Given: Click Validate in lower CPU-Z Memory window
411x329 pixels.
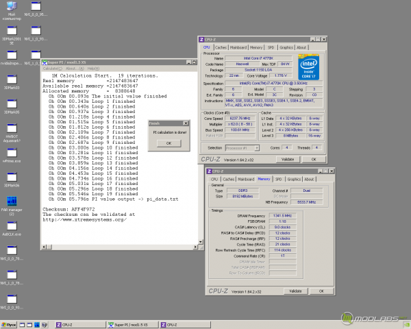Looking at the screenshot, I should [295, 291].
